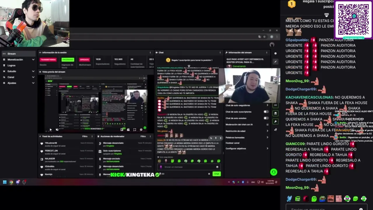Unmute the stream preview volume icon
Screen dimensions: 373x210
(57, 129)
